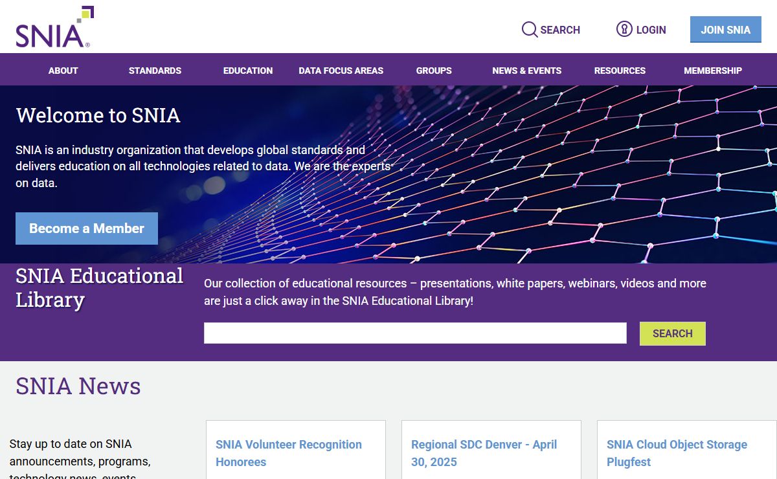
Task: Click the Welcome to SNIA heading
Action: [x=98, y=115]
